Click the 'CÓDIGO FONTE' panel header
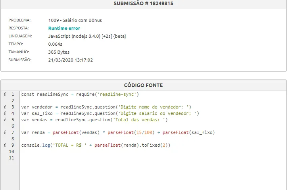The height and width of the screenshot is (190, 288). point(143,85)
